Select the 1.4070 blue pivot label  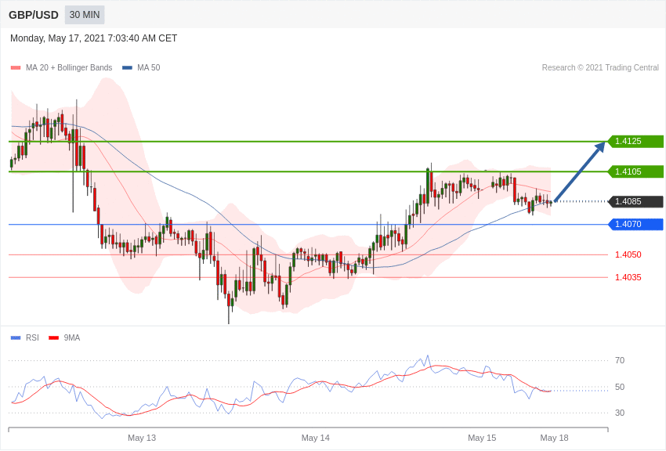click(x=636, y=224)
